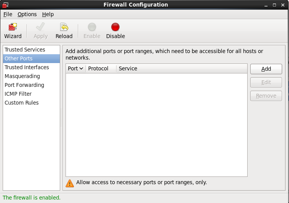Screen dimensions: 289x203
Task: Click the Remove port button
Action: 266,96
